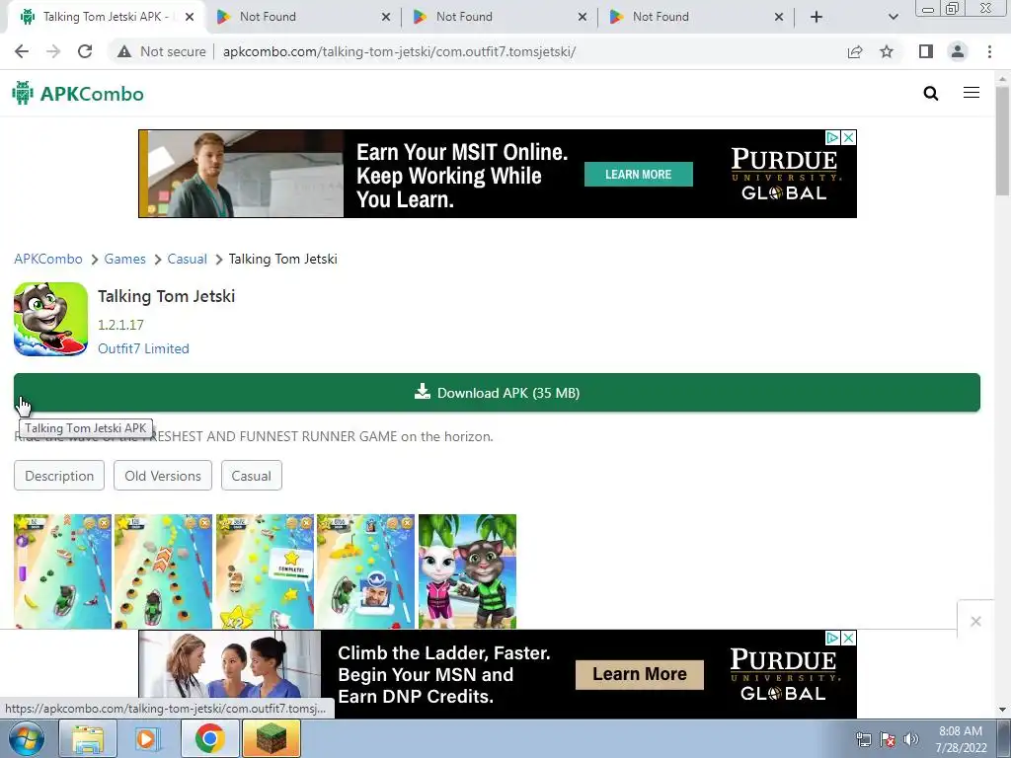Open the APKCombo hamburger menu

tap(972, 93)
